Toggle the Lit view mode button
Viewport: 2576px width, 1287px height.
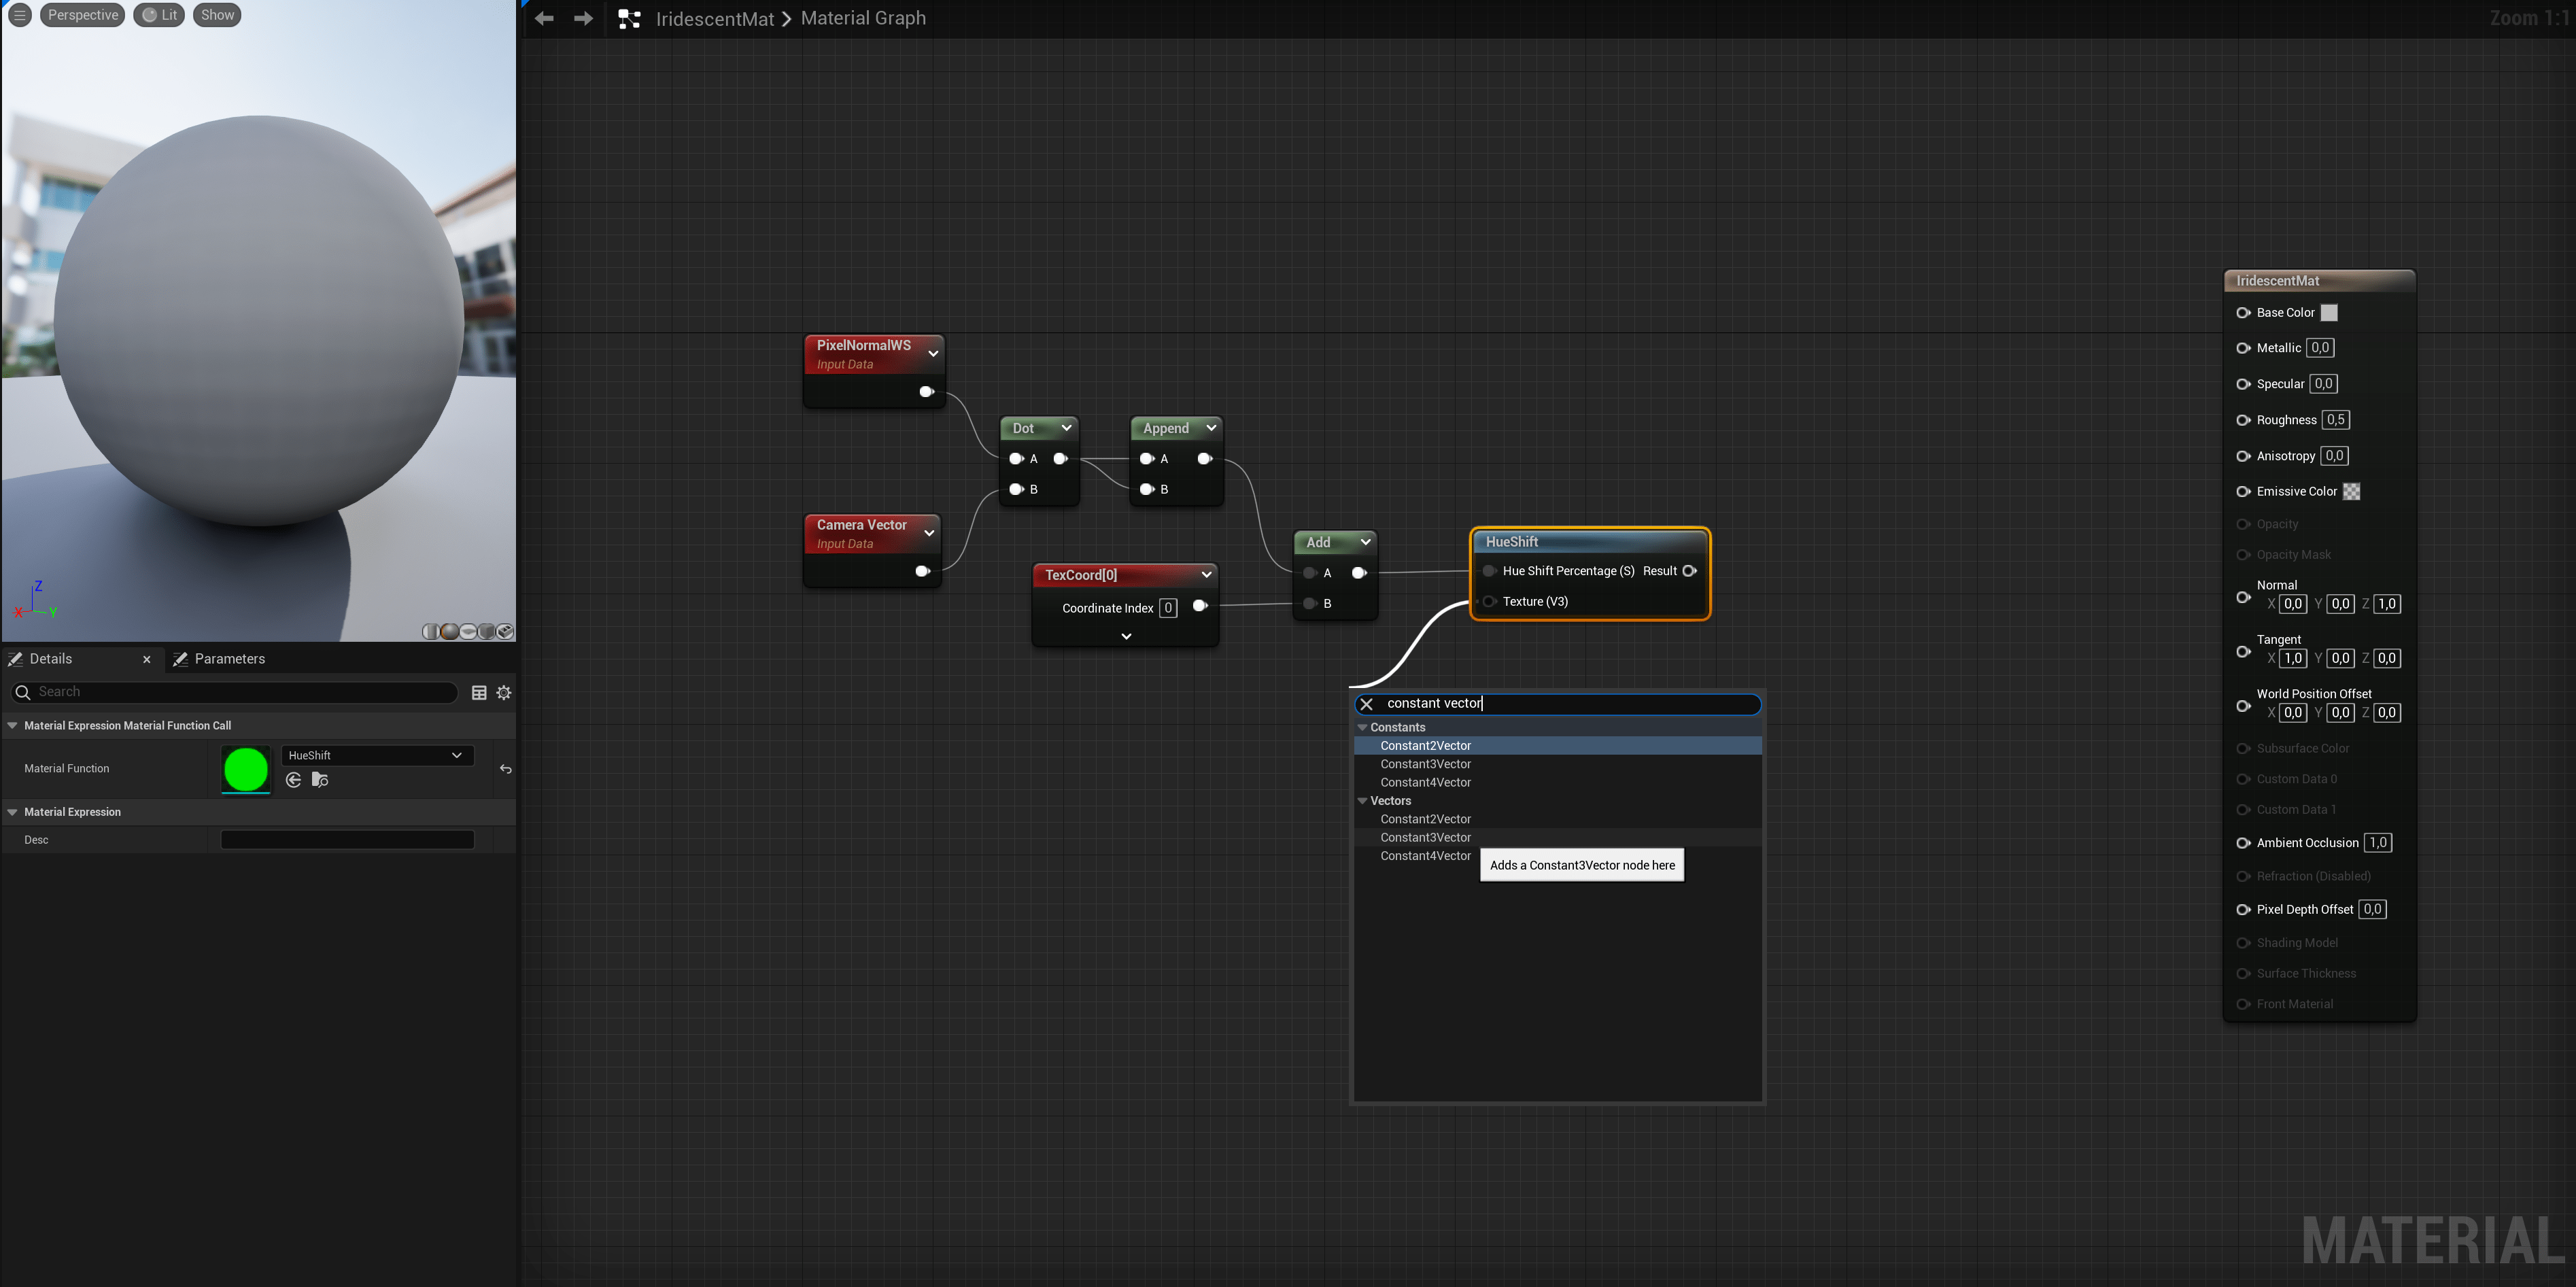pyautogui.click(x=160, y=15)
